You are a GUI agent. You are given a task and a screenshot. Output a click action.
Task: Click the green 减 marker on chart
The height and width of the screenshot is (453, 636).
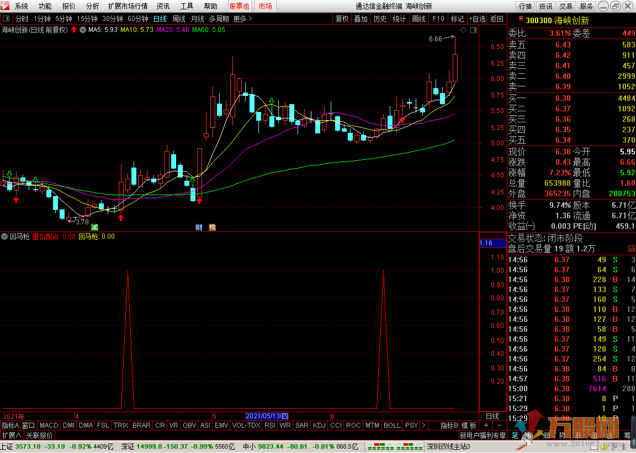tap(94, 227)
